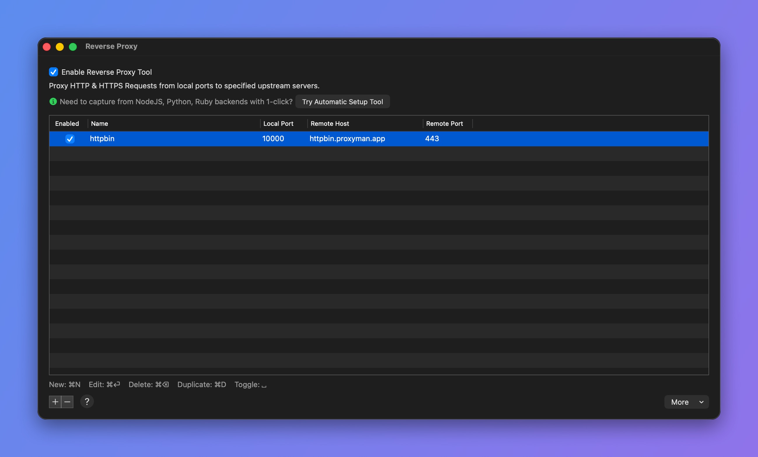Click the Edit shortcut hint text
Screen dimensions: 758x457
(104, 385)
